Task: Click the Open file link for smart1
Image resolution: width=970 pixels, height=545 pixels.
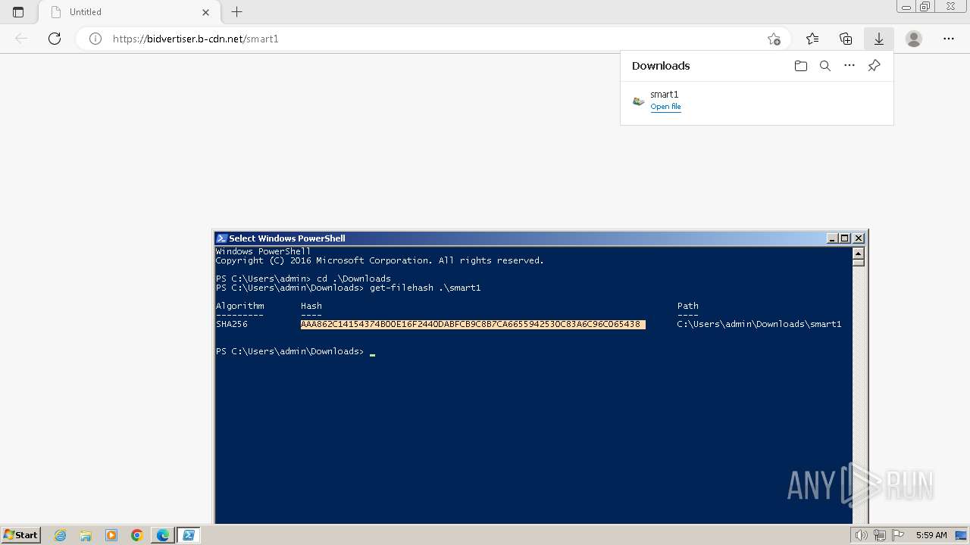Action: 665,107
